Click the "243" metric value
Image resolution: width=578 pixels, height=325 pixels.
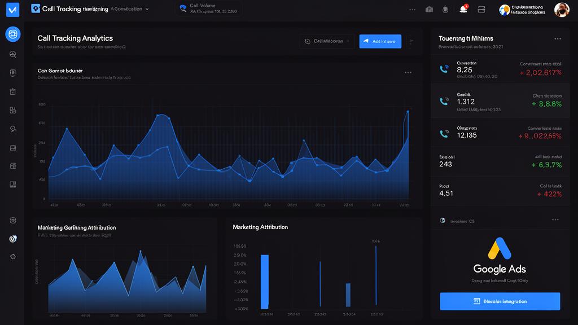(x=446, y=164)
